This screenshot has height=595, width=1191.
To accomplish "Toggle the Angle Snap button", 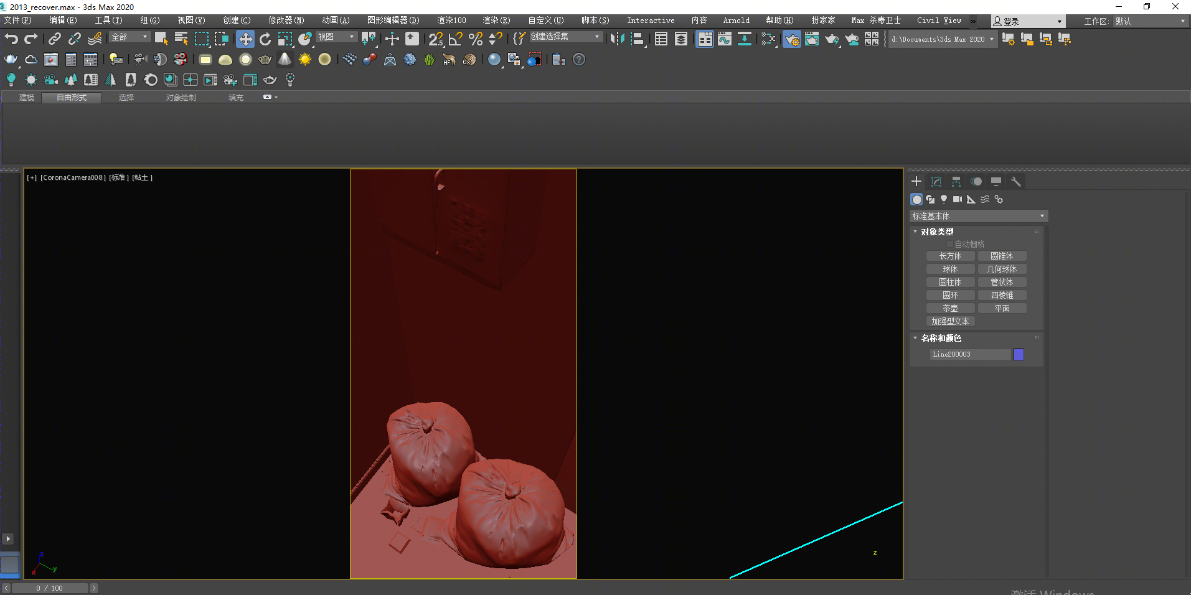I will click(456, 39).
